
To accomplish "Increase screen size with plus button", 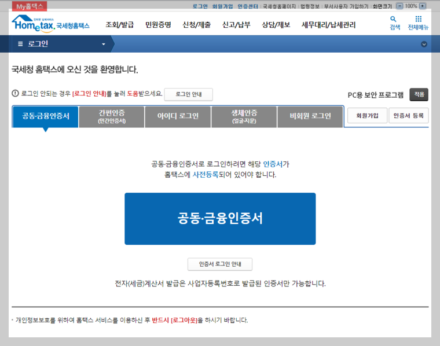I will point(422,6).
